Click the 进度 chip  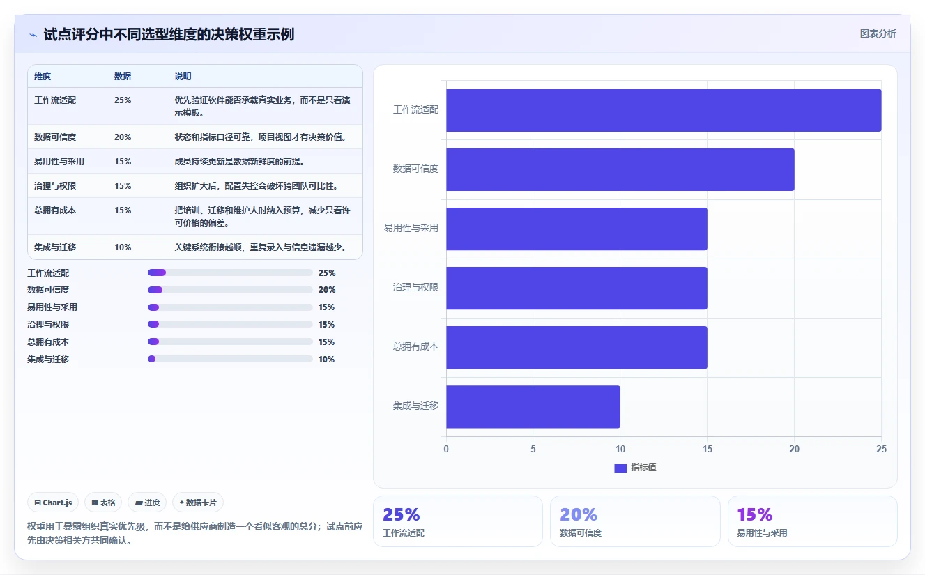click(x=147, y=503)
